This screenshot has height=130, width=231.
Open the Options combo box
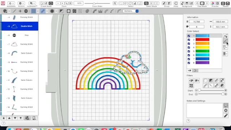(131, 11)
